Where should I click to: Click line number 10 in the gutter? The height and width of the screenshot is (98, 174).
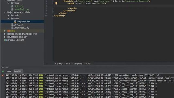46,16
